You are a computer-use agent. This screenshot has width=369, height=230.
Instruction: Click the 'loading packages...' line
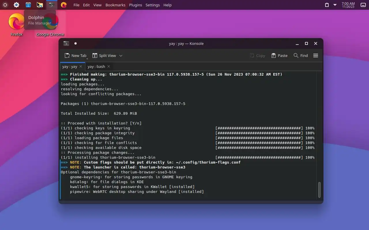pos(83,84)
